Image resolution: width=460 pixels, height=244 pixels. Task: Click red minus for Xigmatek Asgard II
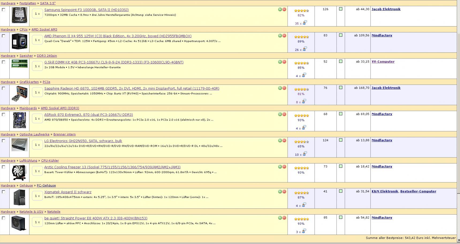284,192
